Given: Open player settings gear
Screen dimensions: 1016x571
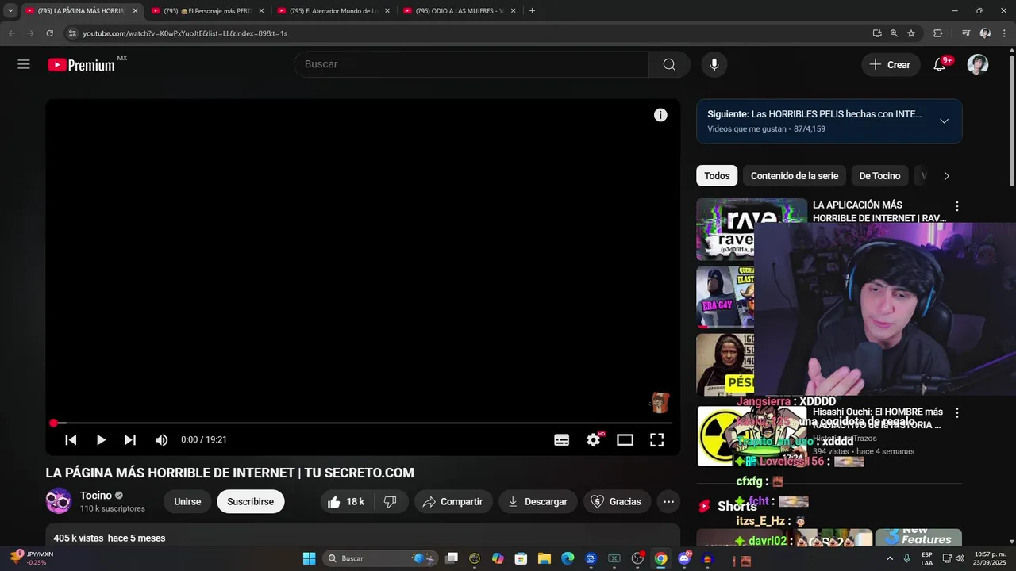Looking at the screenshot, I should (x=594, y=439).
